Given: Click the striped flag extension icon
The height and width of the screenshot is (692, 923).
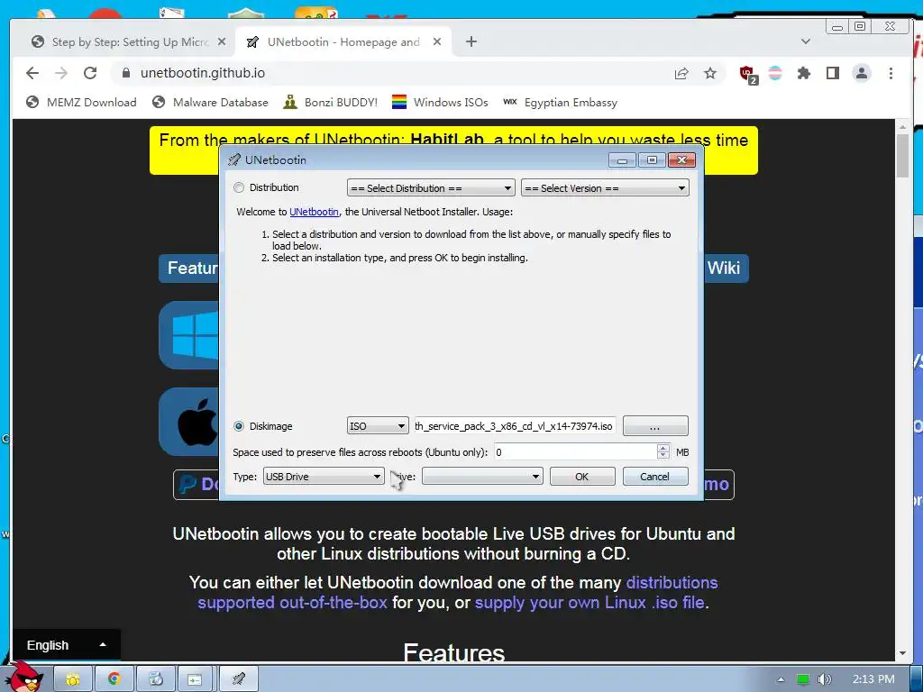Looking at the screenshot, I should (x=775, y=73).
